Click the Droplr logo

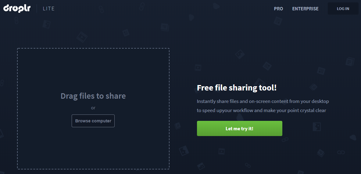pos(17,8)
